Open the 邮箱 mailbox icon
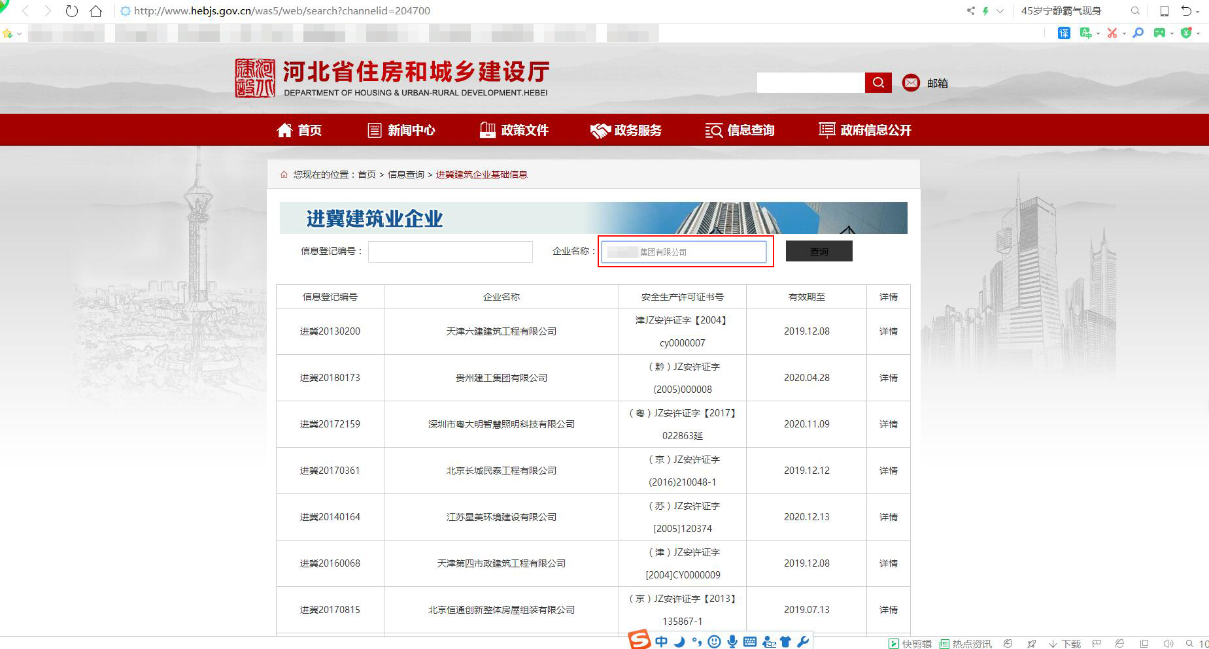This screenshot has height=649, width=1209. coord(911,82)
